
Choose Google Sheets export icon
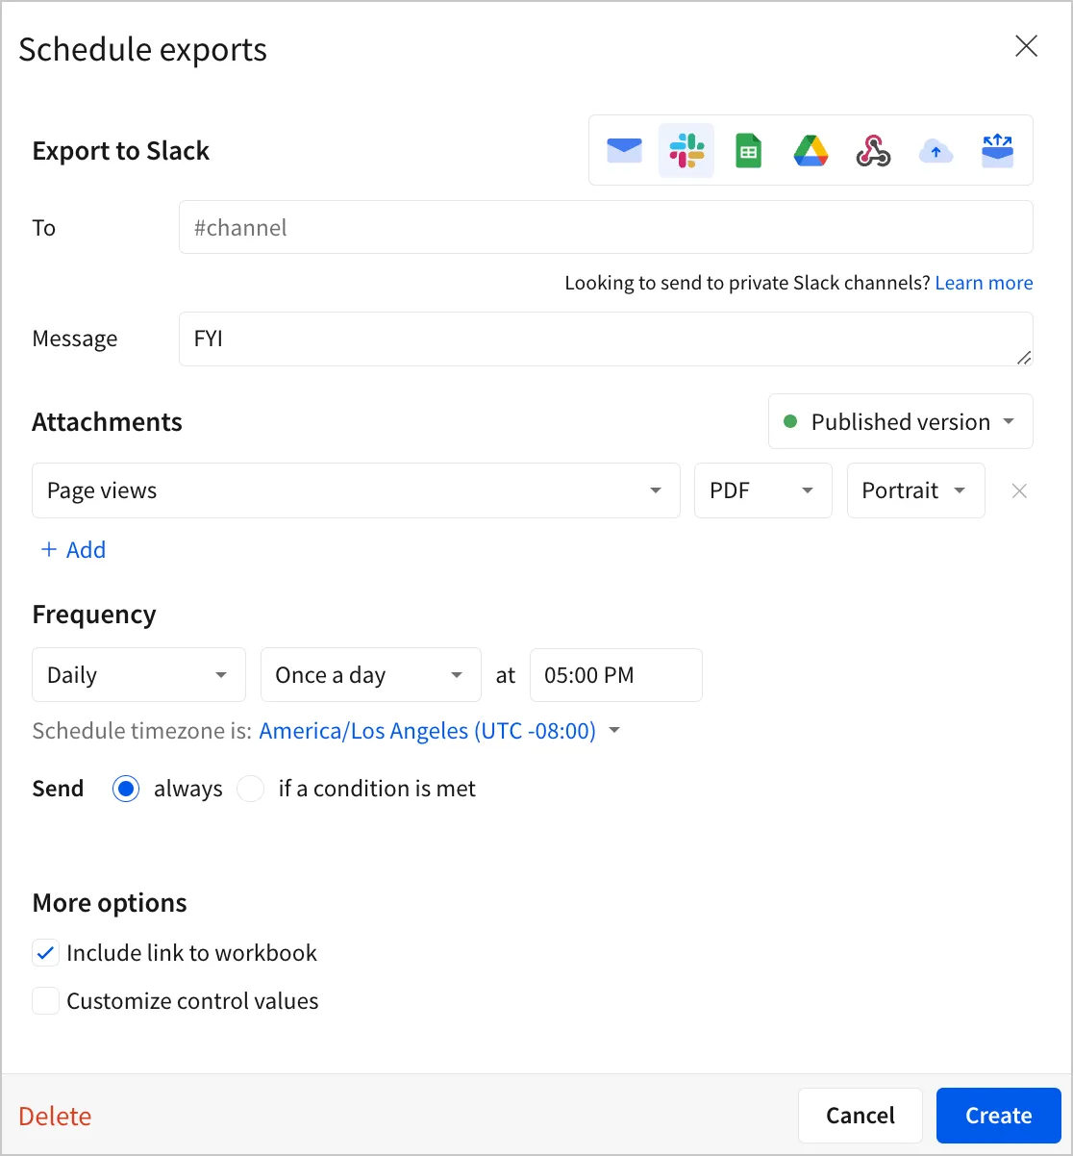748,151
